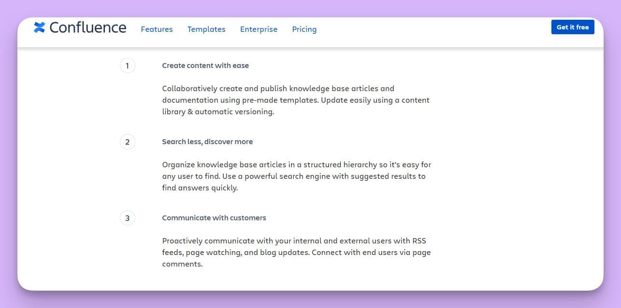Click the paragraph about pre-made templates

click(x=296, y=100)
